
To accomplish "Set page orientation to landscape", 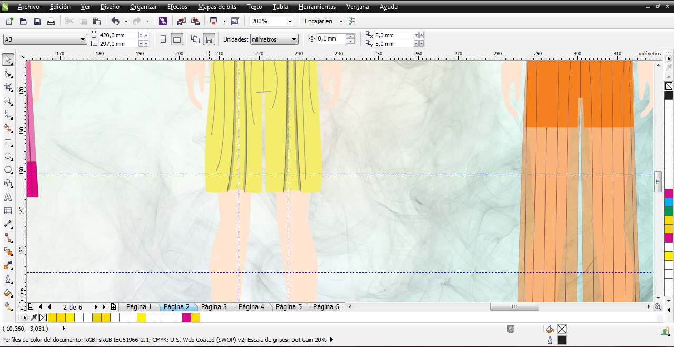I will pyautogui.click(x=177, y=39).
